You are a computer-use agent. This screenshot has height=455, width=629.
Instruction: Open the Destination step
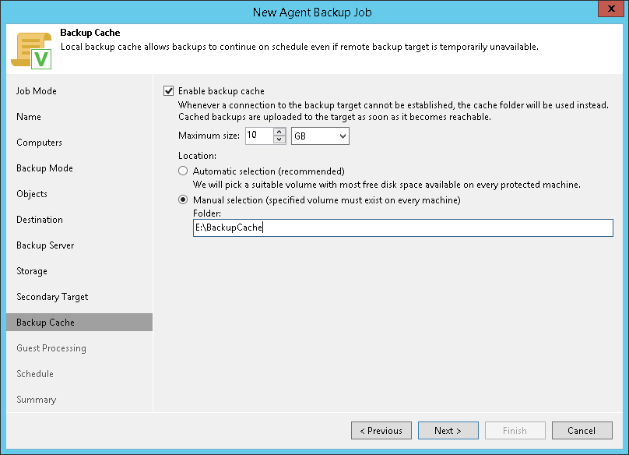tap(40, 220)
